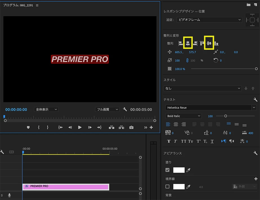
Task: Click the responsive design pin-edge widget
Action: (252, 20)
